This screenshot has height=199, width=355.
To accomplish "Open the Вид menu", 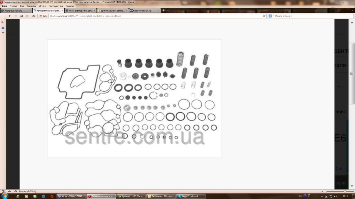I will pos(22,6).
